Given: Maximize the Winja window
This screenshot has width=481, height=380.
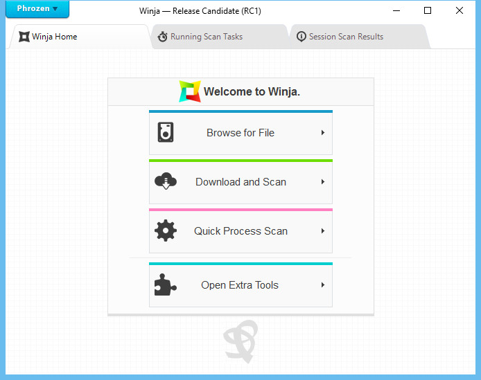Looking at the screenshot, I should [428, 10].
